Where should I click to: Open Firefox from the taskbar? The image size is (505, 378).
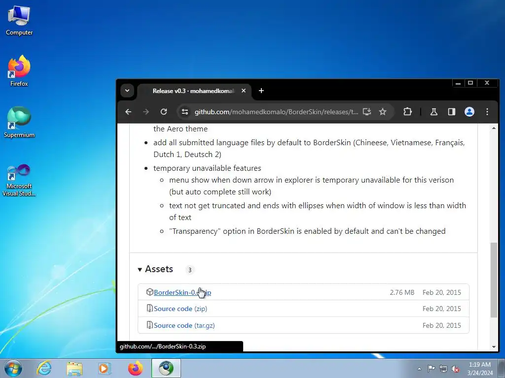[x=135, y=368]
